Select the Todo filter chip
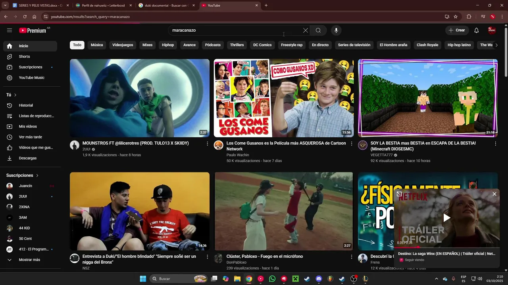The image size is (508, 285). coord(77,45)
